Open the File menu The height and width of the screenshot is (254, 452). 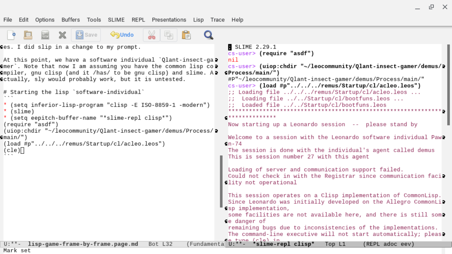pos(8,20)
